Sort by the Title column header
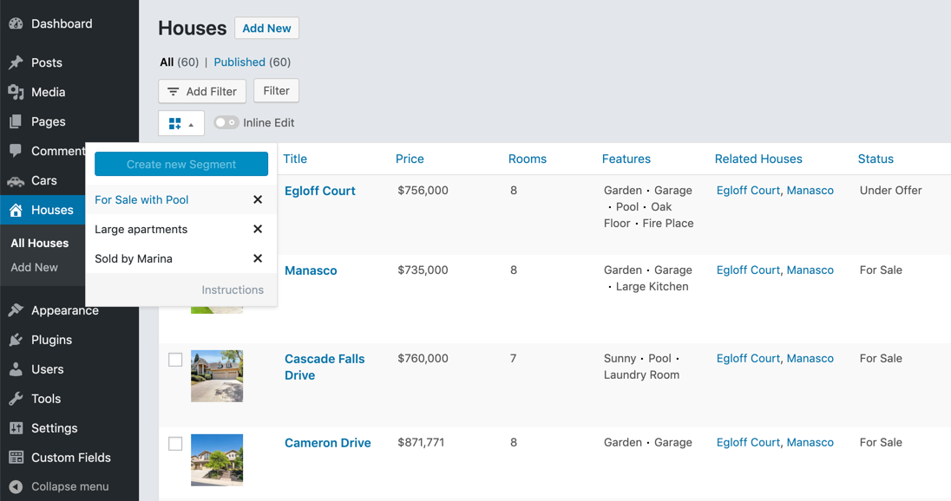Viewport: 951px width, 501px height. point(295,159)
